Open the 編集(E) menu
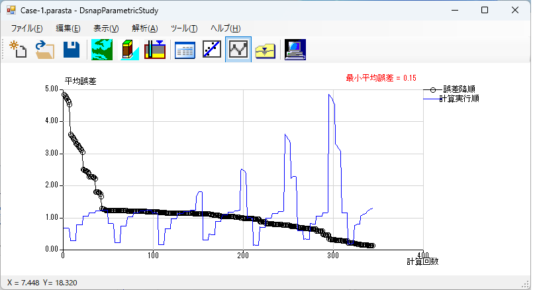The height and width of the screenshot is (290, 535). (68, 28)
